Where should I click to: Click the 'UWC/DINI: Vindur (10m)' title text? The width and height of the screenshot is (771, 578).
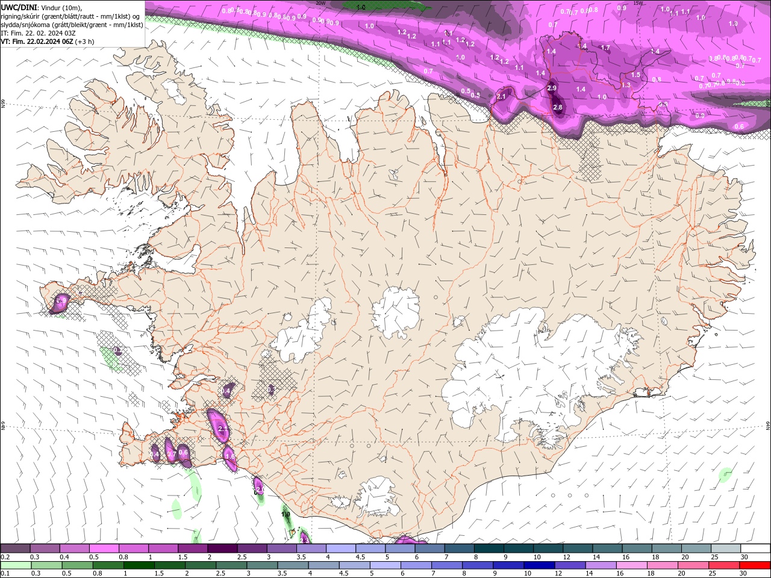pos(41,7)
